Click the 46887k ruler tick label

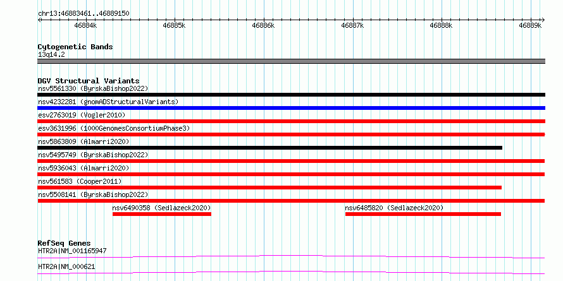click(x=352, y=26)
